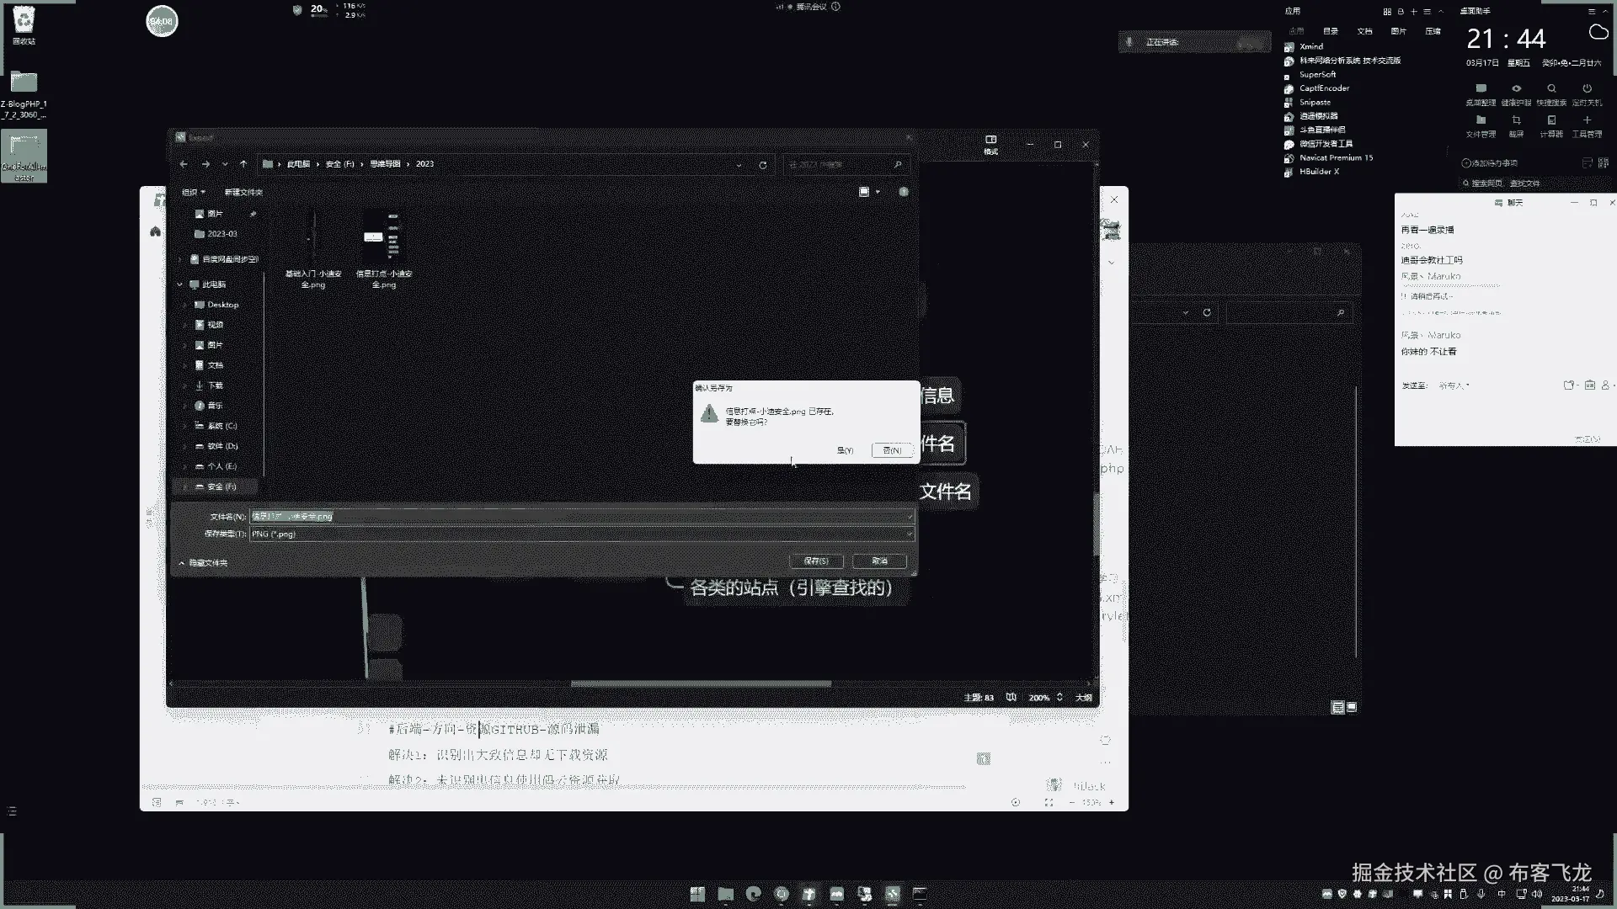Open the 组织 organize dropdown menu
The image size is (1617, 909).
[x=193, y=192]
